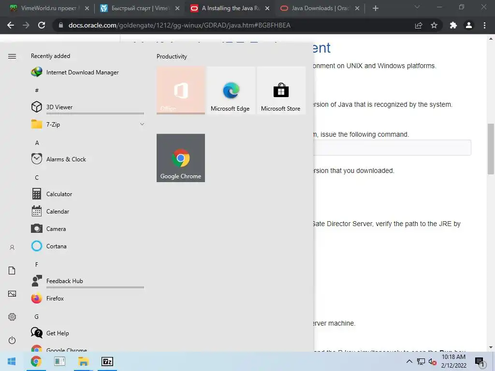Open a new Chrome tab
The image size is (495, 371).
point(375,8)
